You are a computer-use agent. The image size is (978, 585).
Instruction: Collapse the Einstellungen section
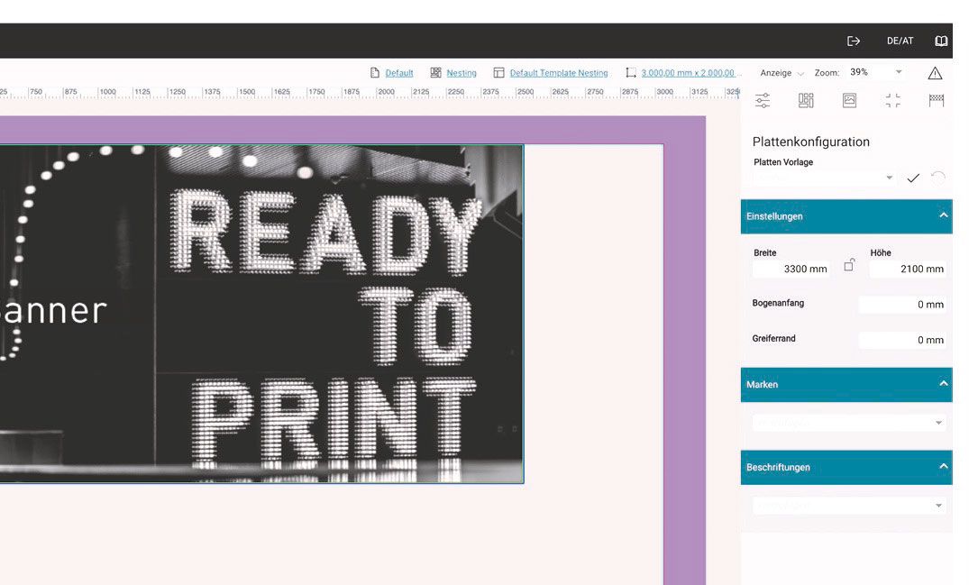click(x=943, y=216)
